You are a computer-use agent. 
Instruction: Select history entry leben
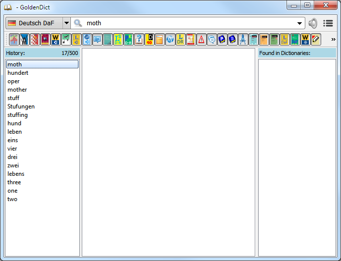[43, 132]
